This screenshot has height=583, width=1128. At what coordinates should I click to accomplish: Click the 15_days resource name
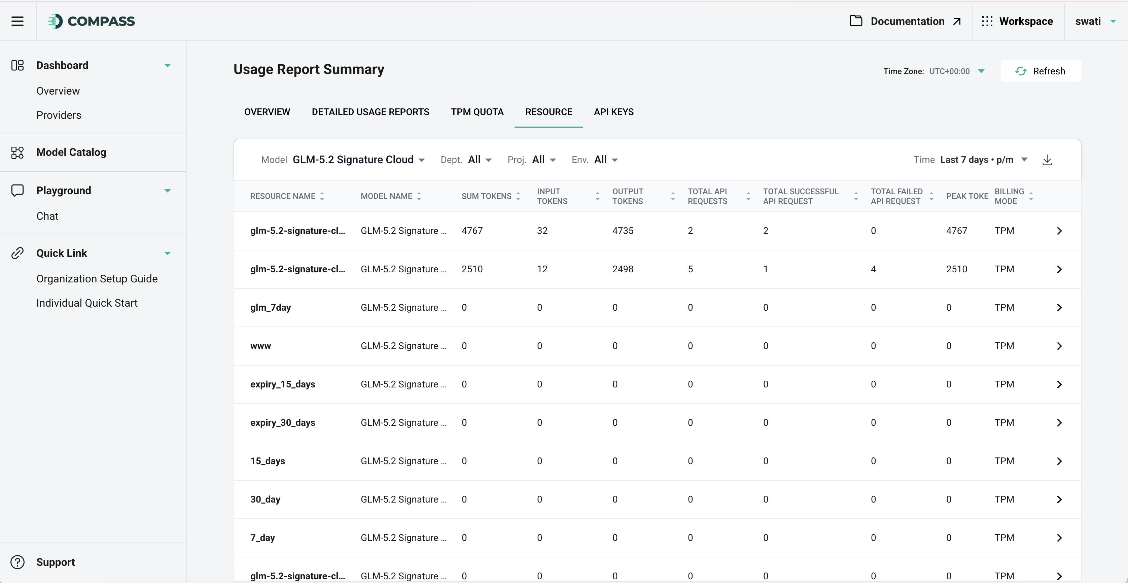pyautogui.click(x=268, y=461)
